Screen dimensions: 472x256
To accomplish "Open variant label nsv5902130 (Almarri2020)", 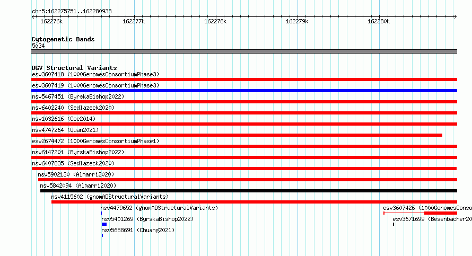I will pos(76,174).
